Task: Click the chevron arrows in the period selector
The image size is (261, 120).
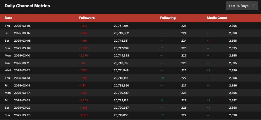Action: click(x=253, y=6)
